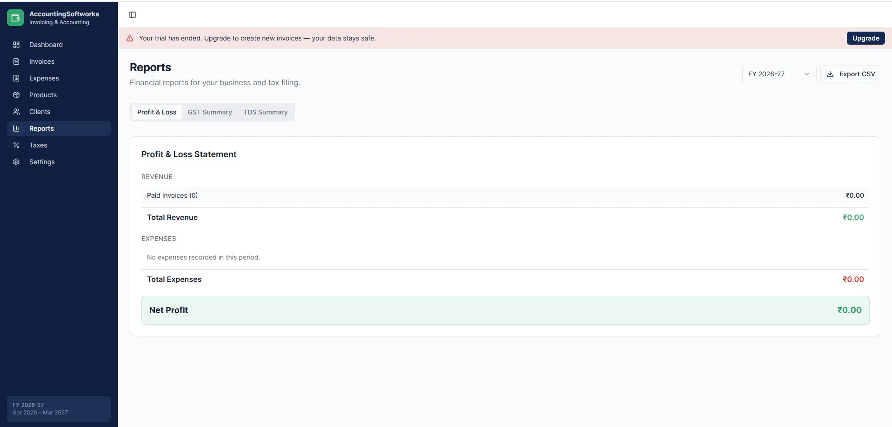Click the Total Expenses ₹0.00 amount
Image resolution: width=892 pixels, height=427 pixels.
pyautogui.click(x=853, y=279)
